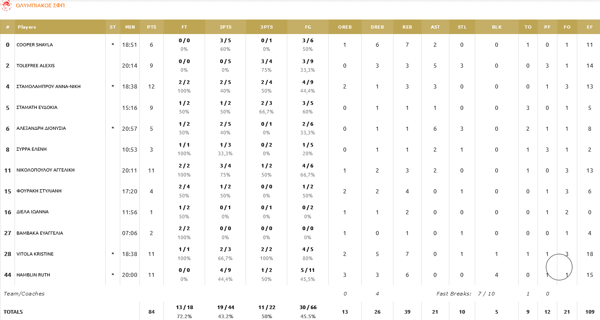Click the Olympiacos team logo
Image resolution: width=600 pixels, height=320 pixels.
coord(6,5)
